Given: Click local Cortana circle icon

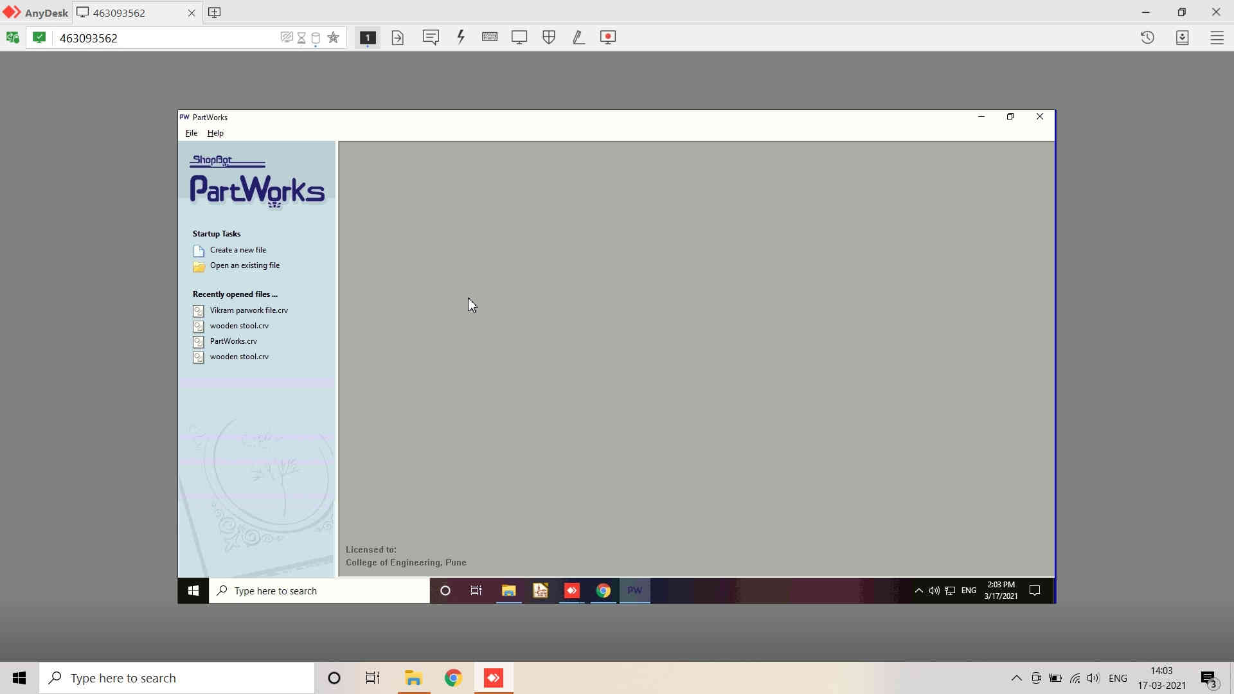Looking at the screenshot, I should point(334,678).
